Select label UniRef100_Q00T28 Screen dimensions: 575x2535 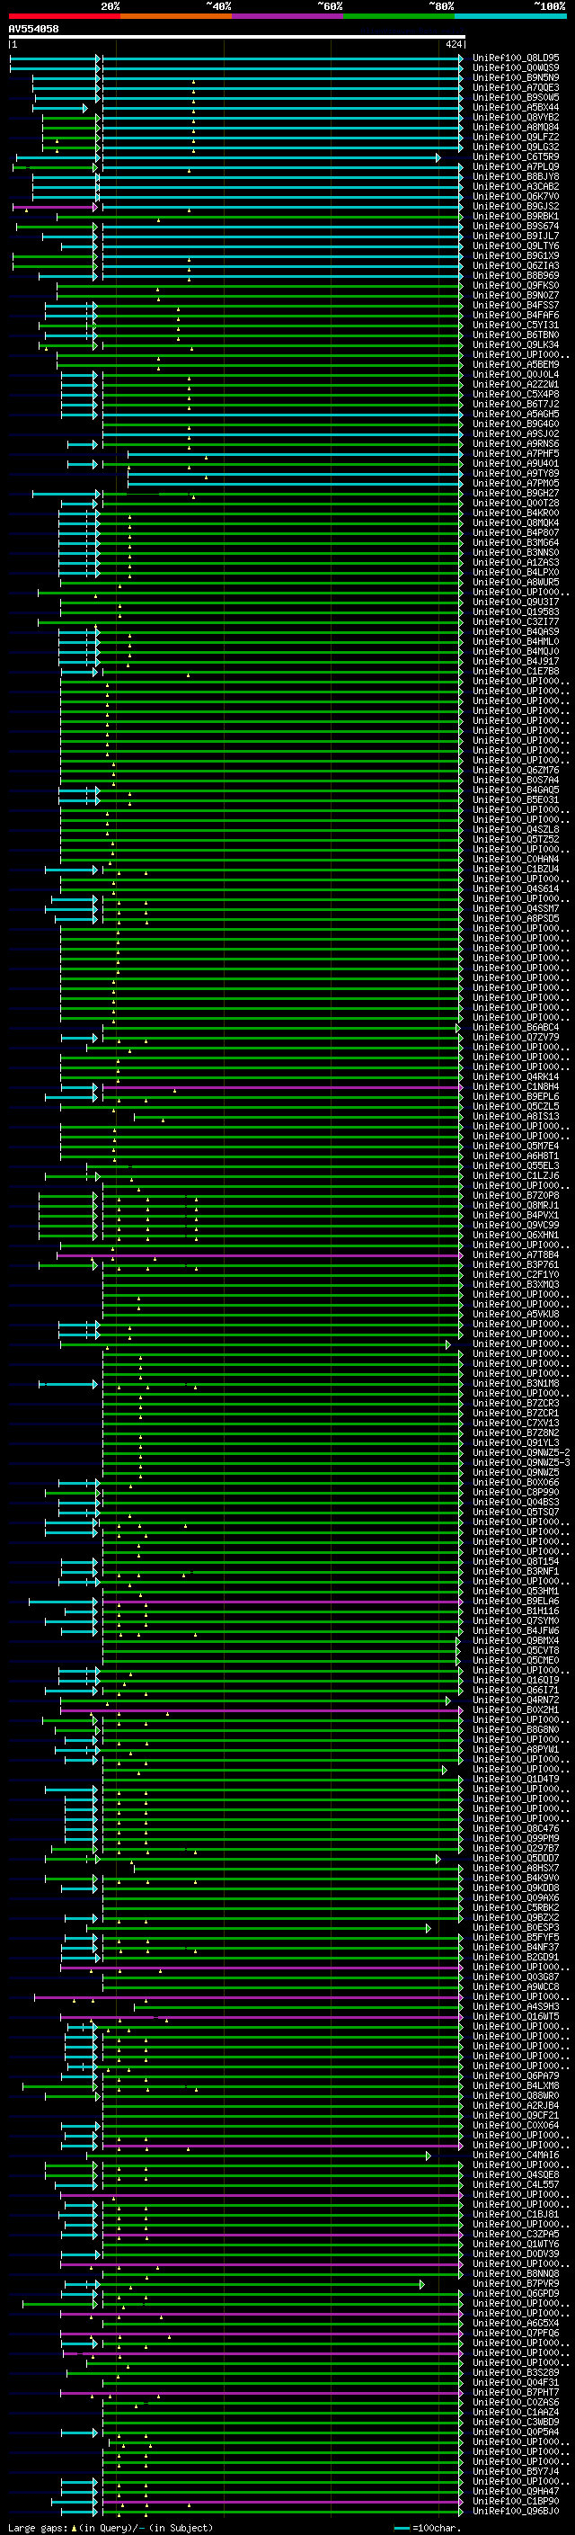click(x=515, y=503)
